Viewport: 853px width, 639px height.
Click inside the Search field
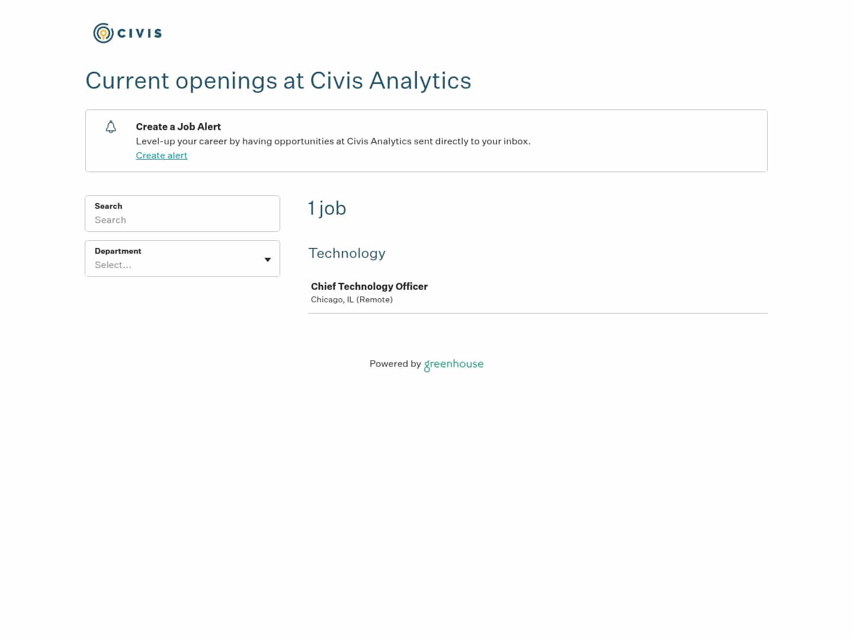point(182,220)
